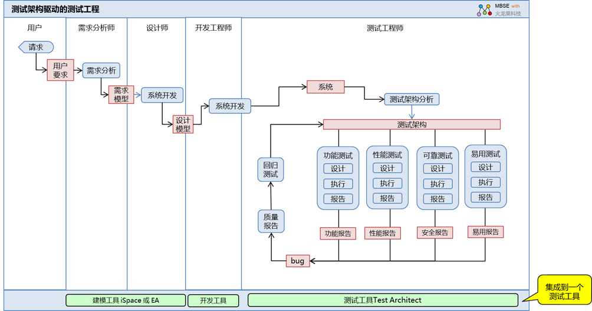Select the 回归测试 node
Image resolution: width=592 pixels, height=311 pixels.
tap(271, 169)
